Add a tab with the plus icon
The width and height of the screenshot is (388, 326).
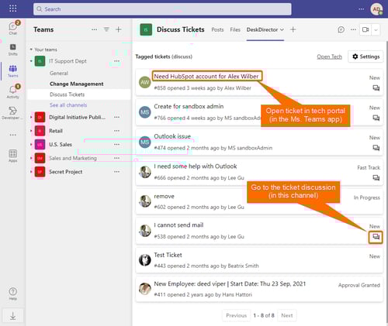click(293, 29)
